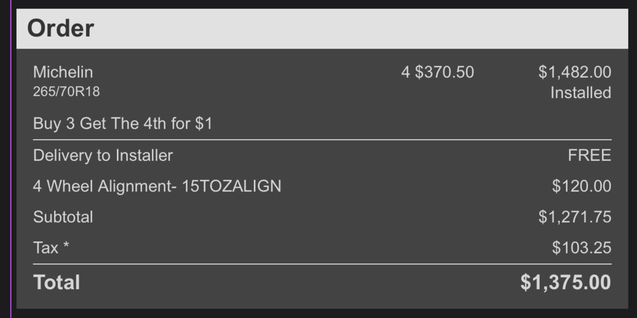This screenshot has height=318, width=637.
Task: Click the $1,375.00 total amount
Action: tap(565, 283)
